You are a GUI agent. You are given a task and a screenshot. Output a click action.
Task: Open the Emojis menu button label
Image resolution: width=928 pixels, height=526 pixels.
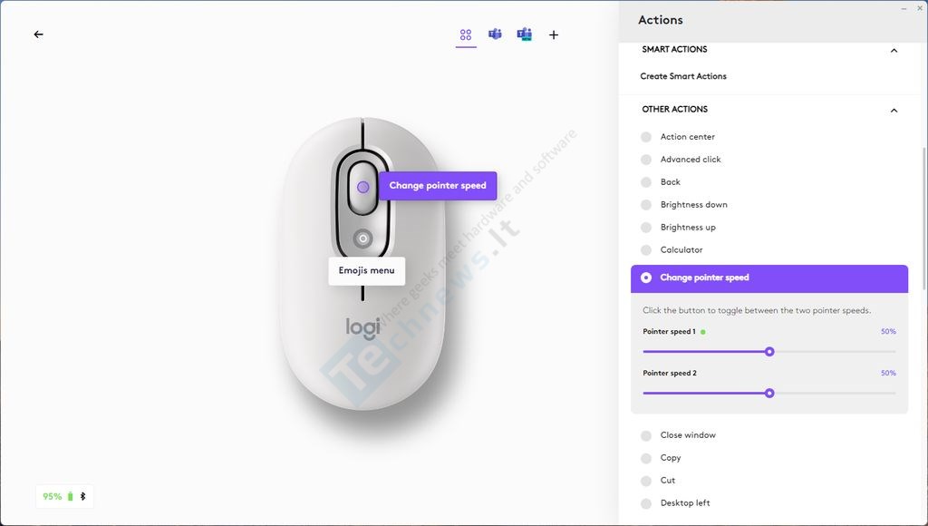[x=366, y=270]
